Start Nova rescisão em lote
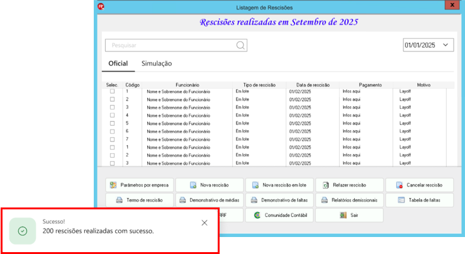465x254 pixels. tap(279, 185)
